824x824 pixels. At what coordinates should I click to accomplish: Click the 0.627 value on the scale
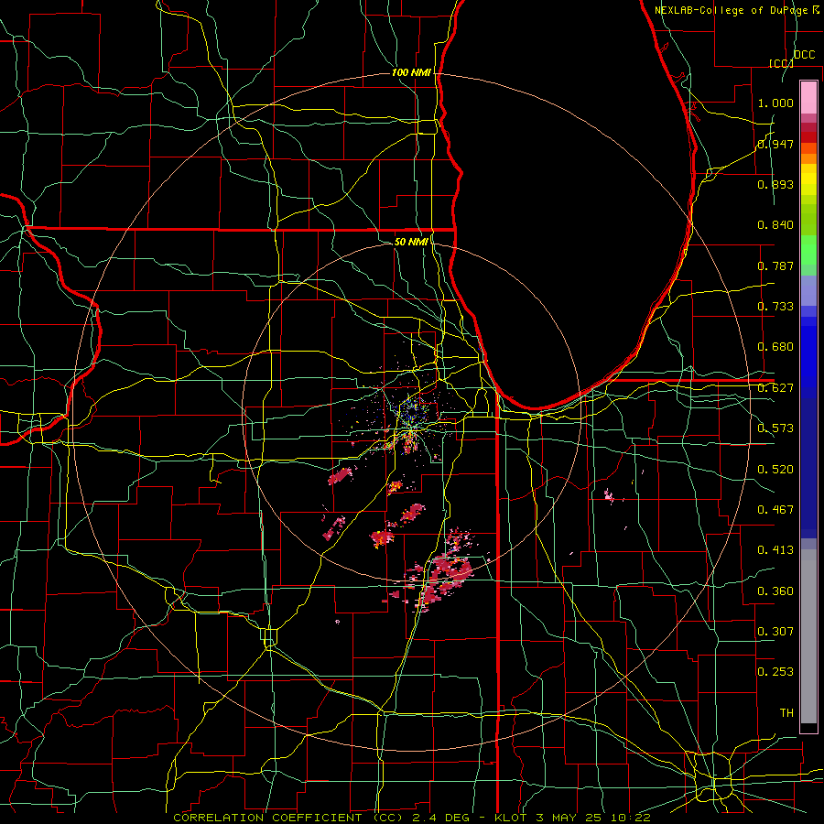coord(775,388)
